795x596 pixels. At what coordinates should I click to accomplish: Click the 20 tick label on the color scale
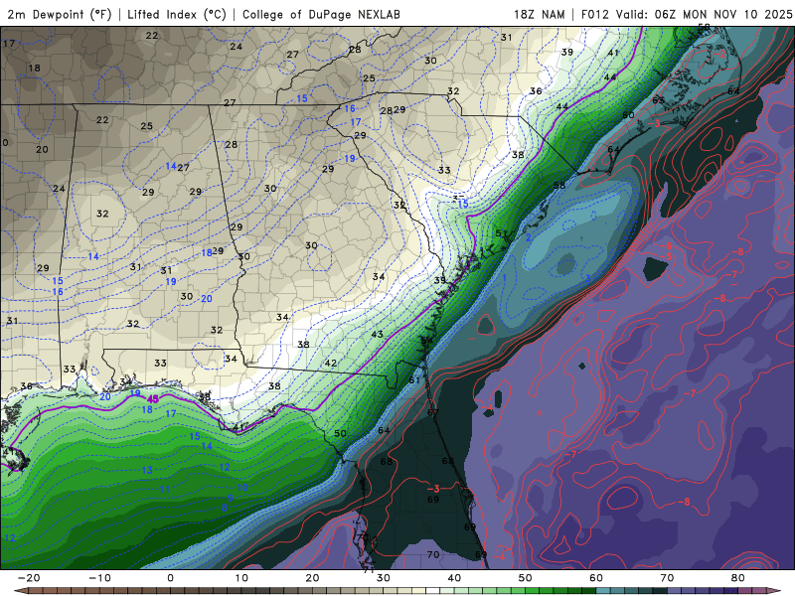[x=312, y=578]
